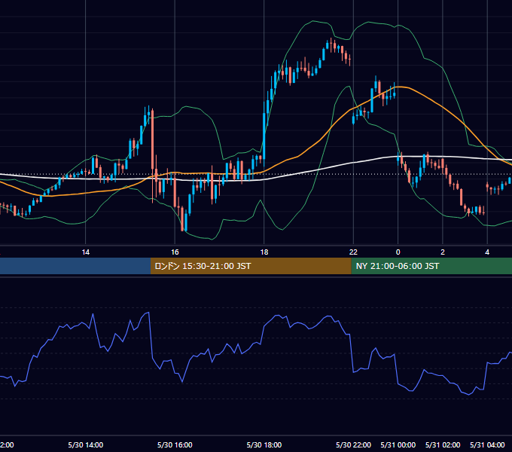Screen dimensions: 512x452
Task: Click the 5/31 02:00 date label
Action: click(443, 444)
